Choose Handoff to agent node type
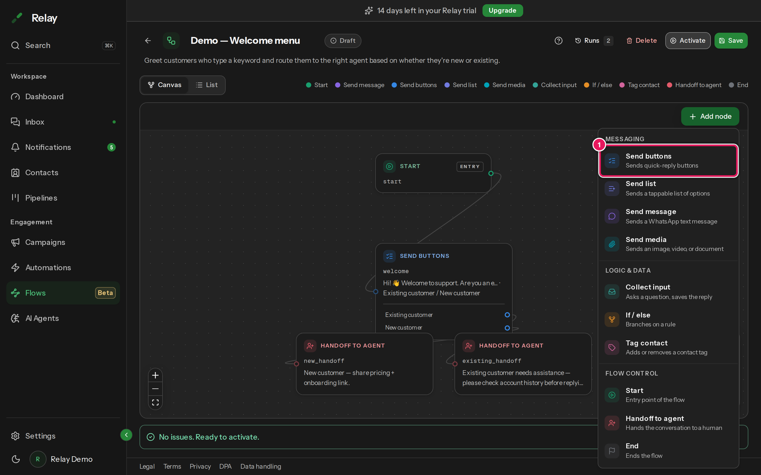 pos(669,423)
